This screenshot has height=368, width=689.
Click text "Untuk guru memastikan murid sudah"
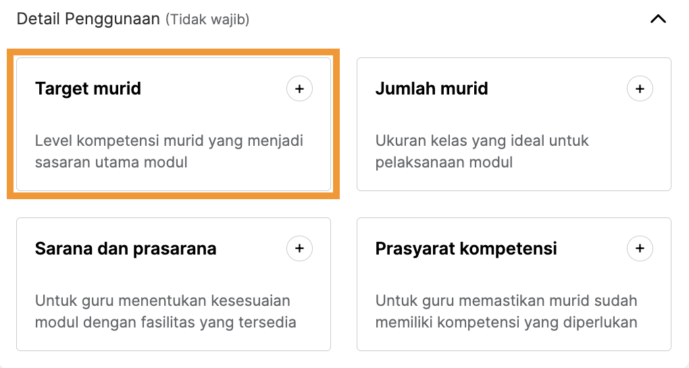(x=506, y=300)
